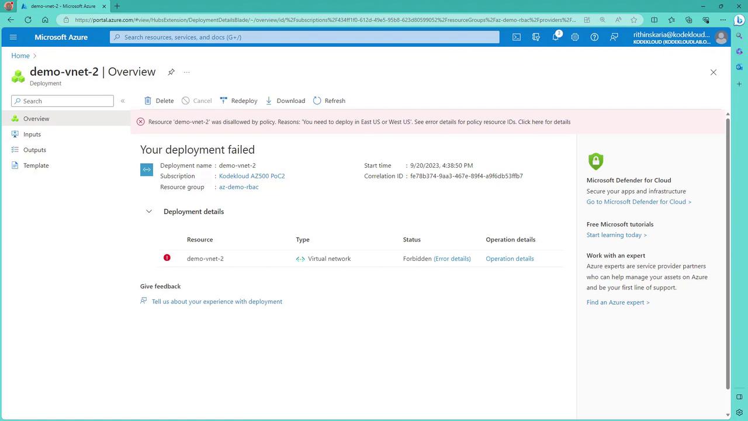
Task: Close the deployment Overview blade
Action: click(713, 72)
